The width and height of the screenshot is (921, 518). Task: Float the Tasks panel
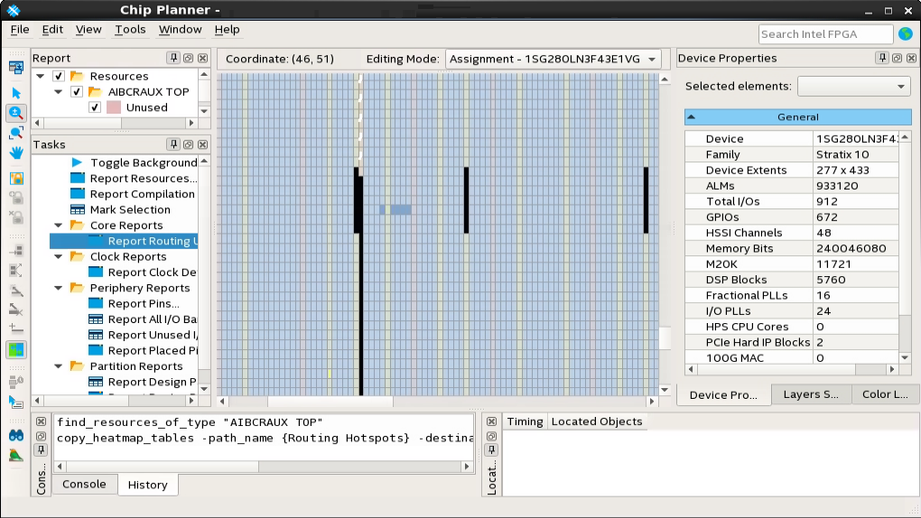(x=188, y=143)
